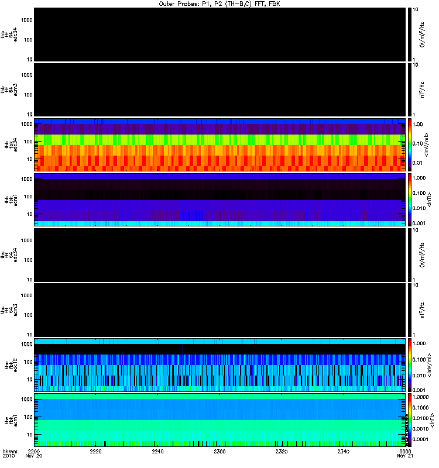Click the plot title "Outer Probes: P1, P2 (TH-B,C) FFT, FBK"
This screenshot has width=439, height=468.
[220, 4]
